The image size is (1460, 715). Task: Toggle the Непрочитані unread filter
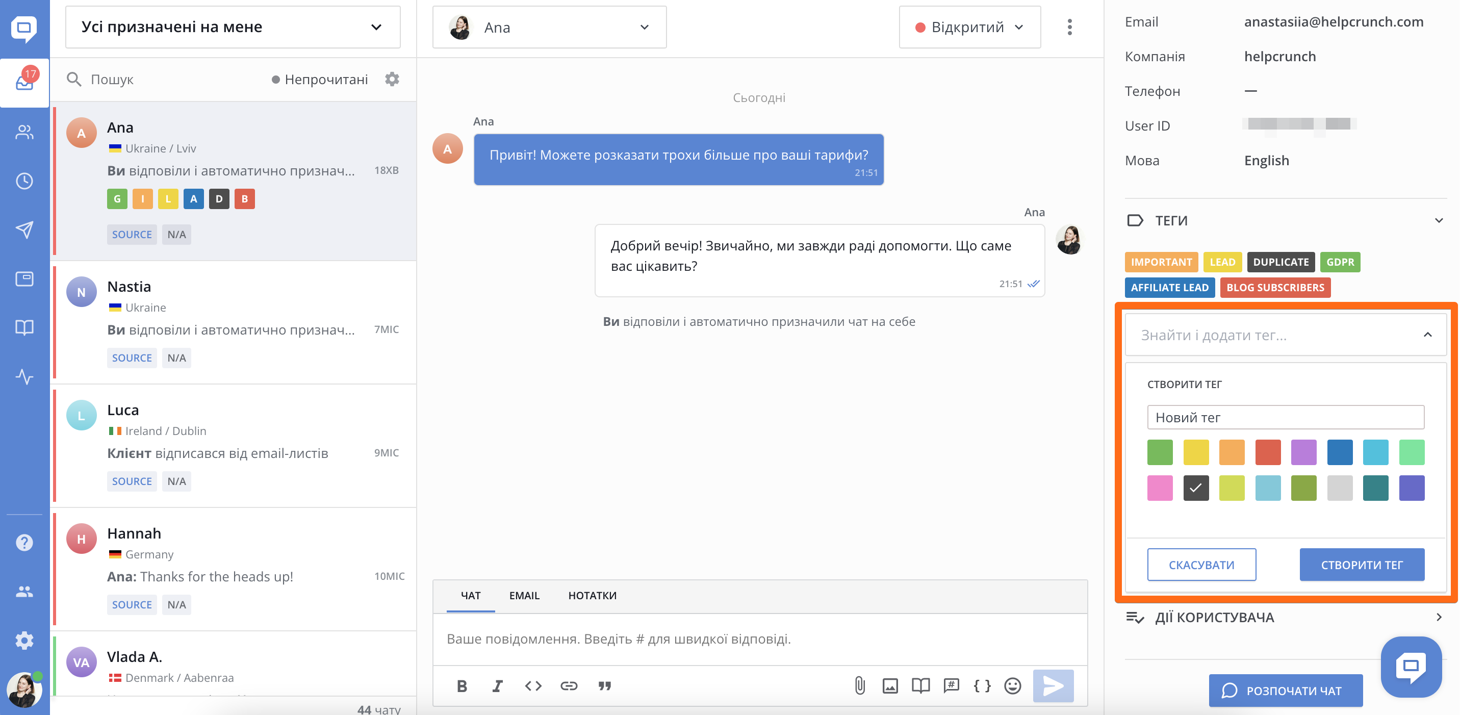tap(320, 80)
